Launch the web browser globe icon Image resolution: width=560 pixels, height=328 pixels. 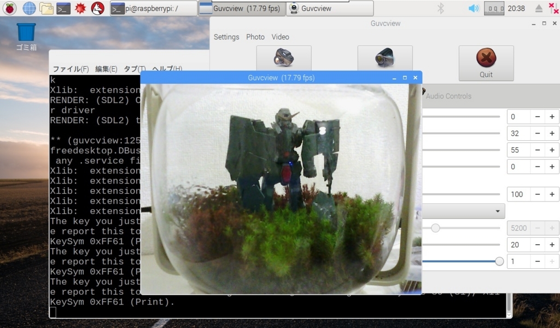click(29, 8)
